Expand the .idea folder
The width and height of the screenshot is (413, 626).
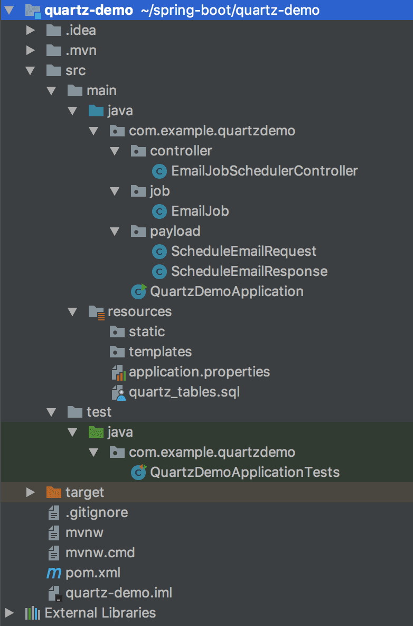pos(30,30)
